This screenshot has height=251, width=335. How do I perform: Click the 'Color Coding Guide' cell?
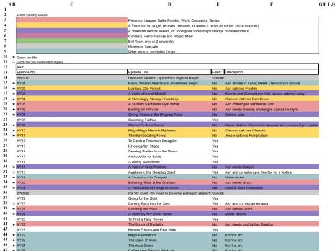(x=32, y=15)
